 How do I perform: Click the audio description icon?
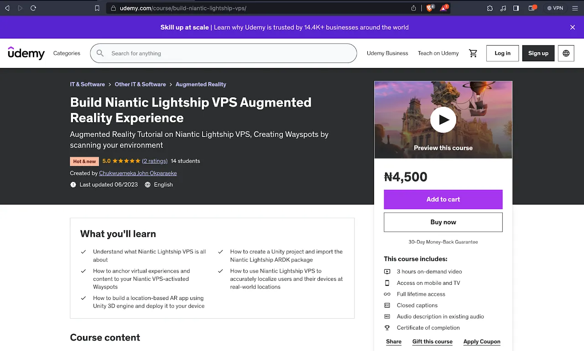pos(387,316)
